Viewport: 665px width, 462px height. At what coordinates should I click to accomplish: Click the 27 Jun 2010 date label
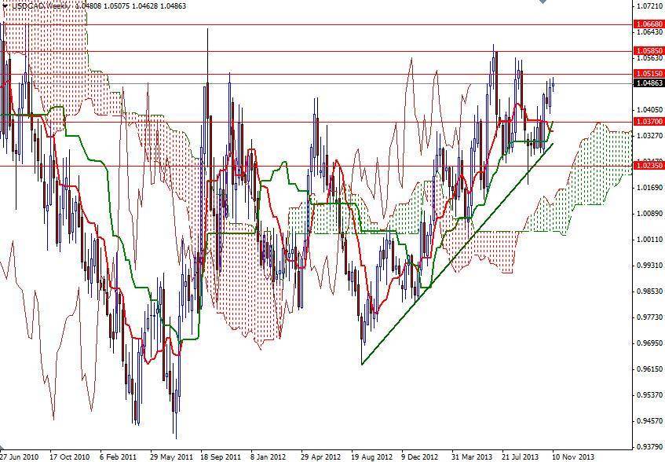pyautogui.click(x=20, y=455)
